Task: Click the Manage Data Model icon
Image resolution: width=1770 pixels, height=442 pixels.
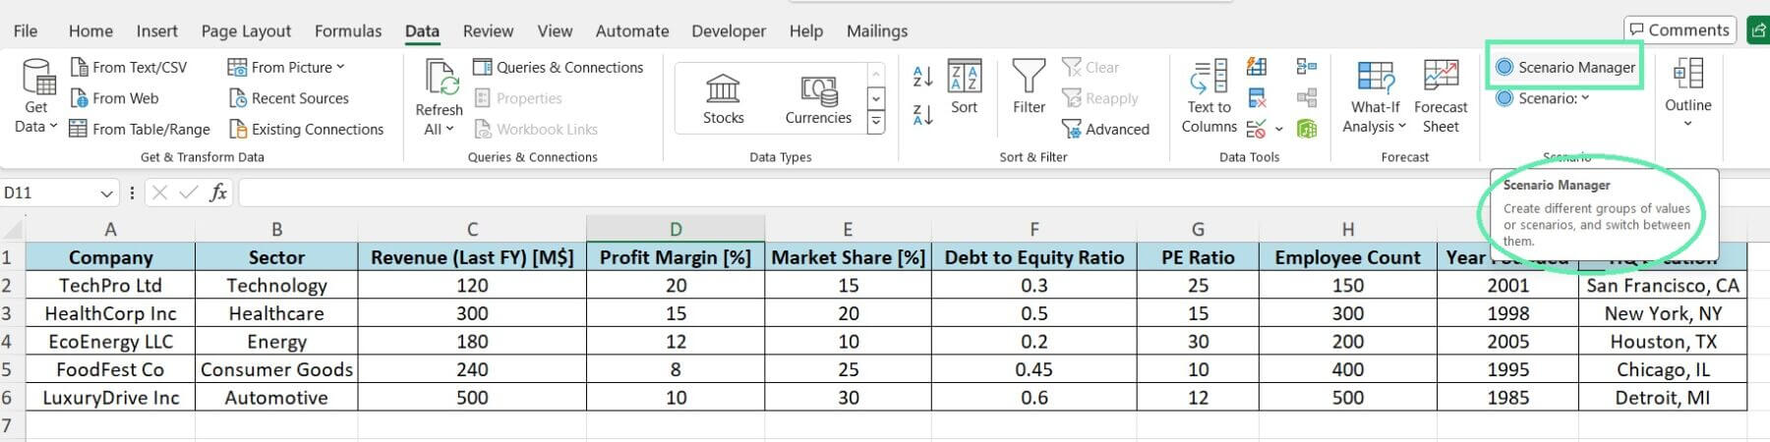Action: (x=1306, y=129)
